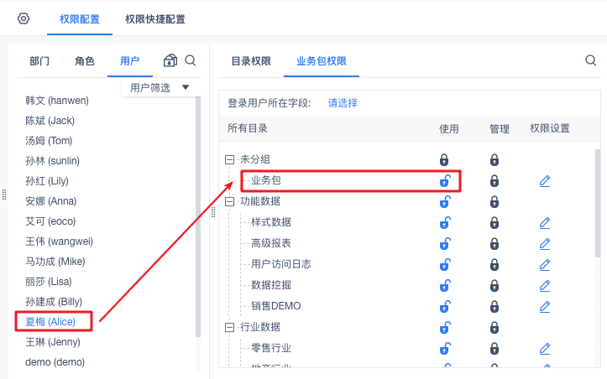Click the 请选择 link
Viewport: 607px width, 379px height.
(343, 103)
